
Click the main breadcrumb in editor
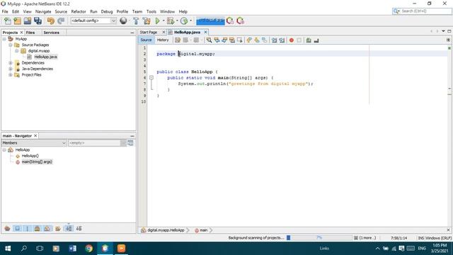[203, 230]
